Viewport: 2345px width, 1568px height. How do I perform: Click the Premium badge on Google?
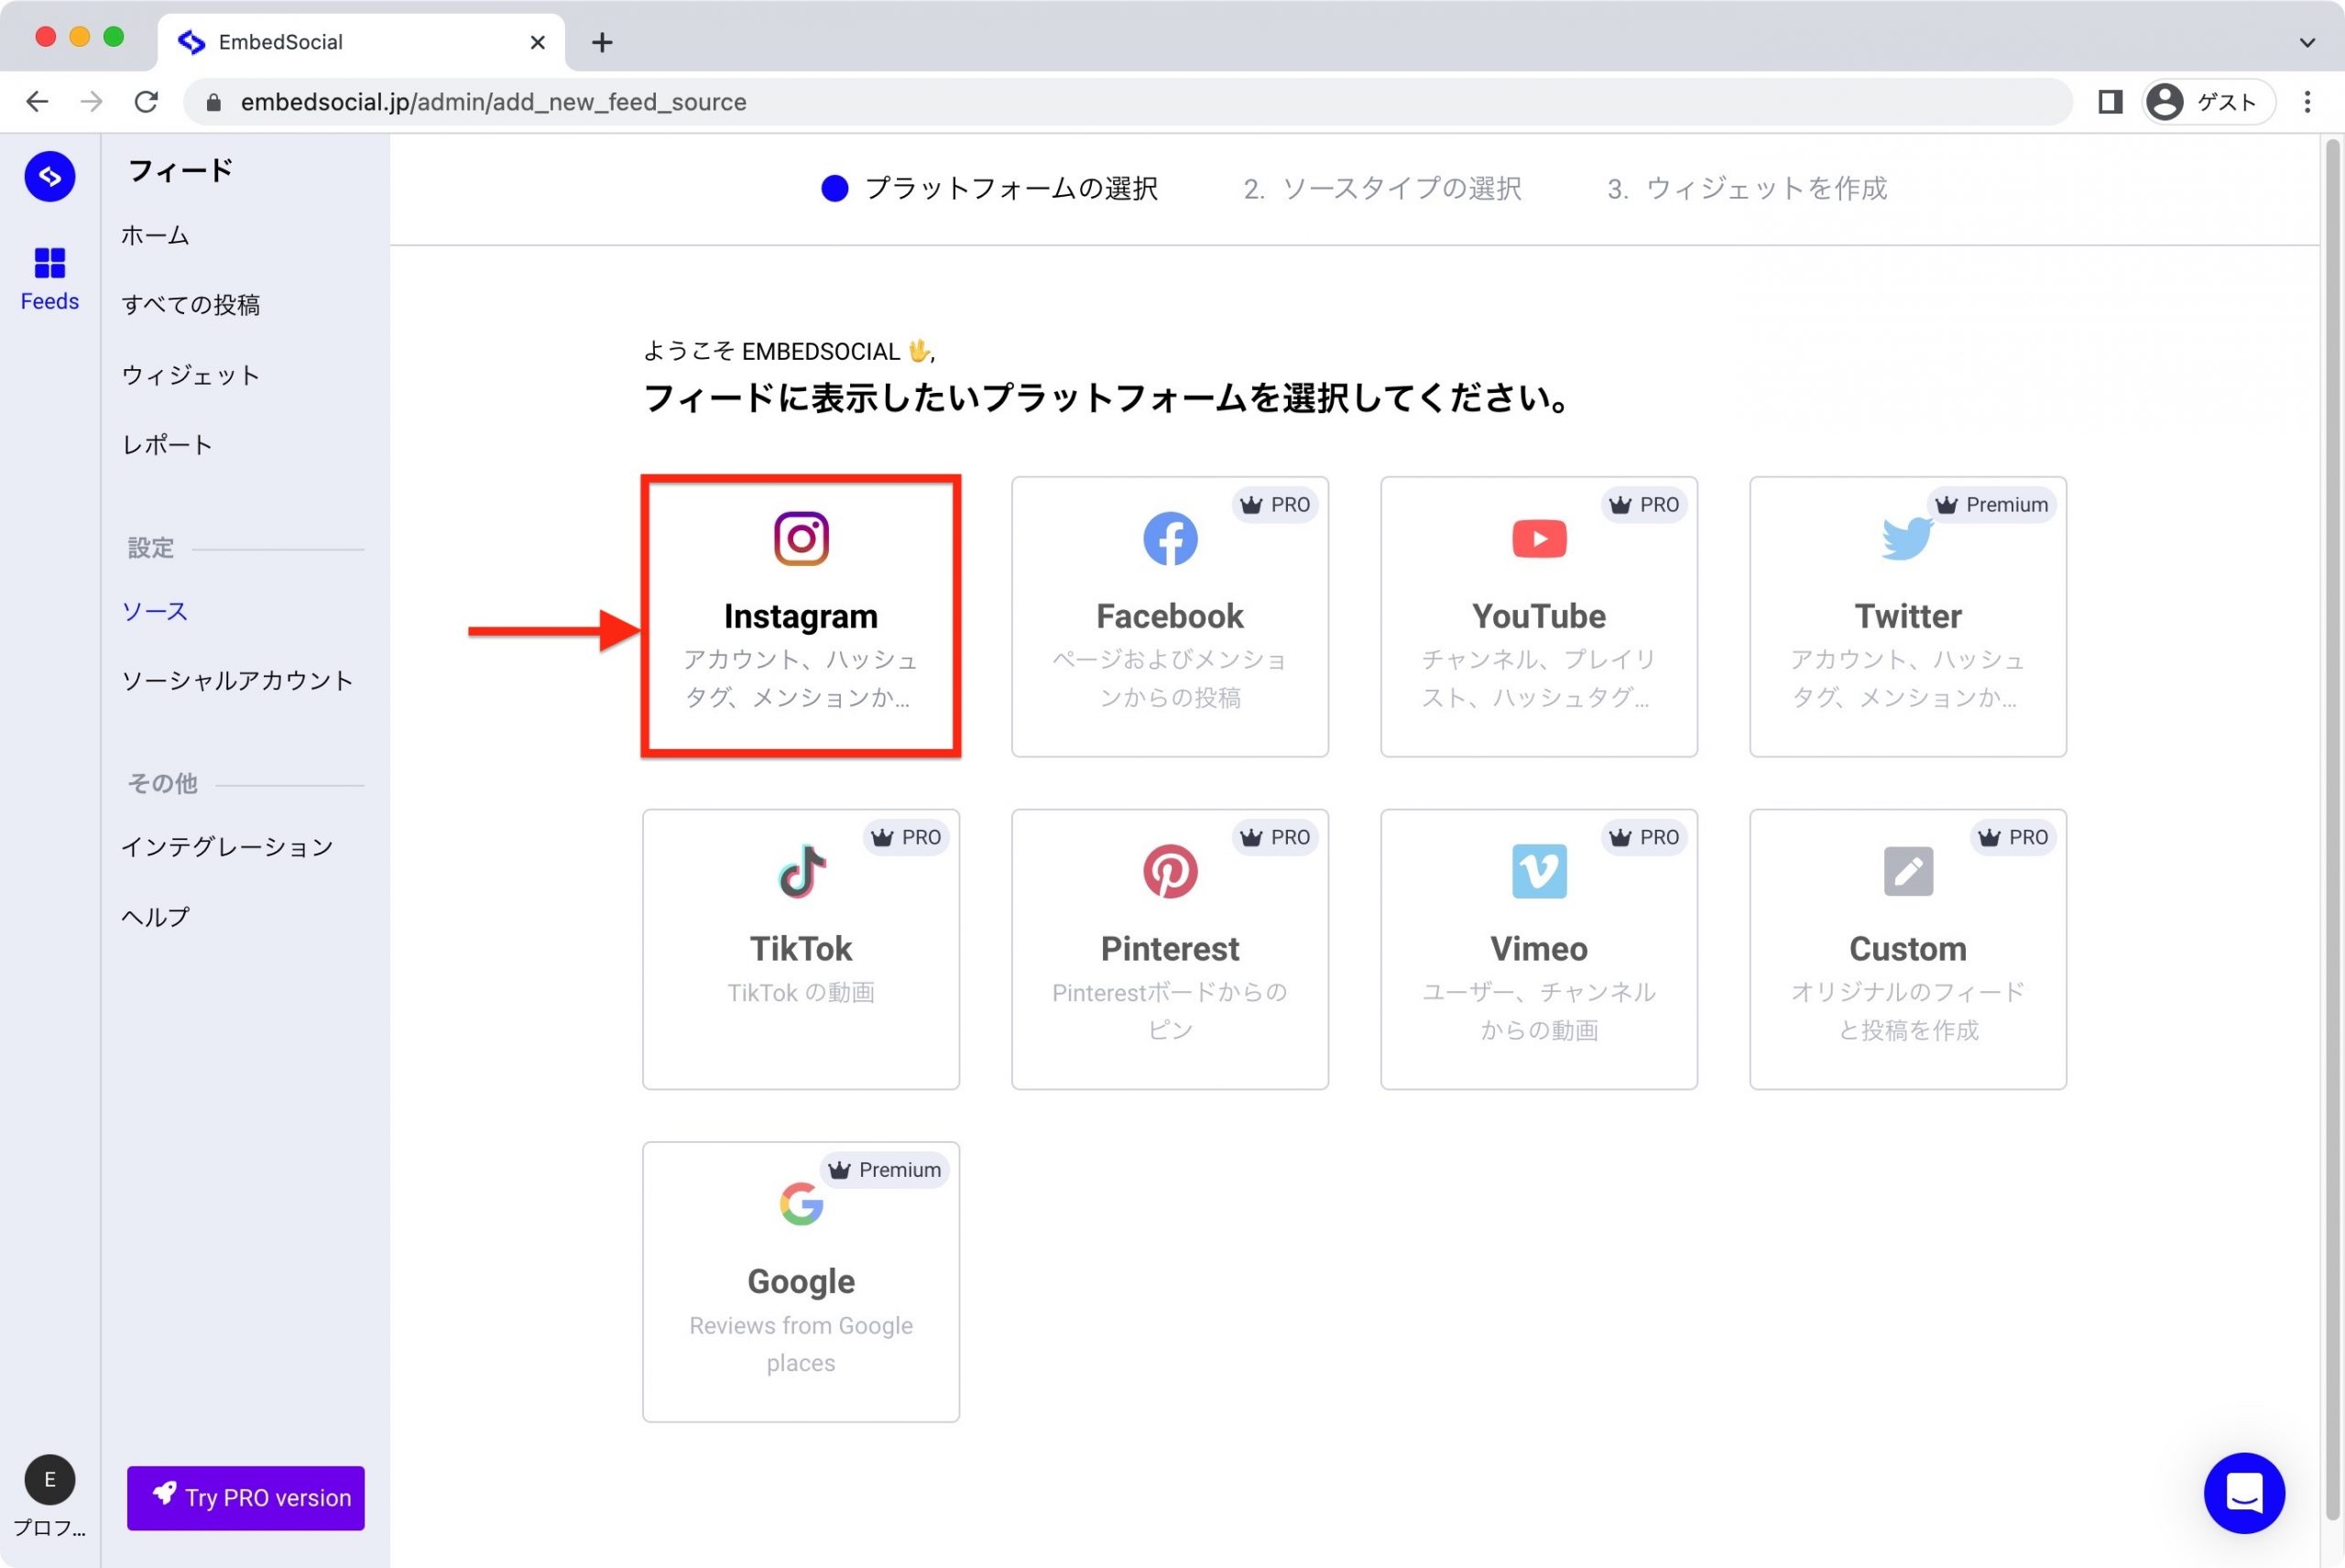[885, 1170]
